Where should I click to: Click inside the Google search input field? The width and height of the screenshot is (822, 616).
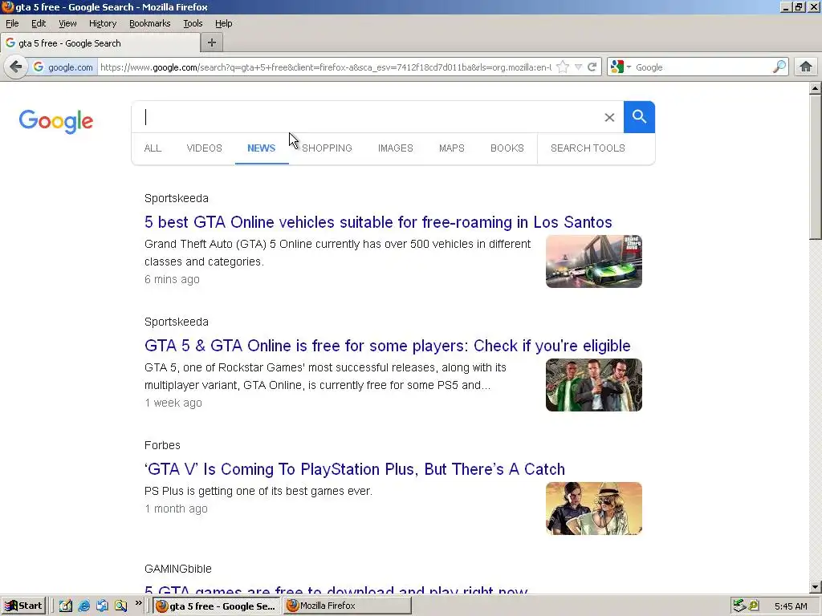point(367,117)
